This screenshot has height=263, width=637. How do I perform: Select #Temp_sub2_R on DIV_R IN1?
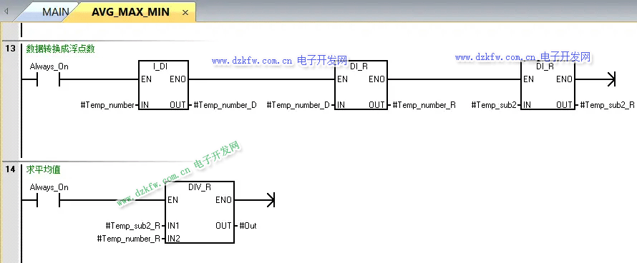[x=132, y=226]
